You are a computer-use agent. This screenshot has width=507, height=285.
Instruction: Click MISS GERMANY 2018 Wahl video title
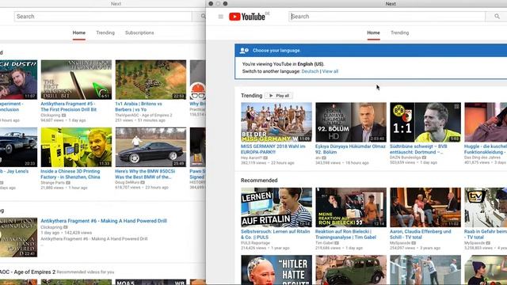(273, 149)
